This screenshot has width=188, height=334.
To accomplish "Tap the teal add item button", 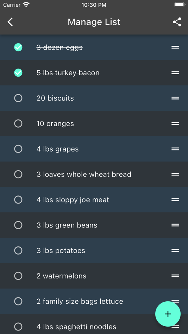I will [x=168, y=314].
